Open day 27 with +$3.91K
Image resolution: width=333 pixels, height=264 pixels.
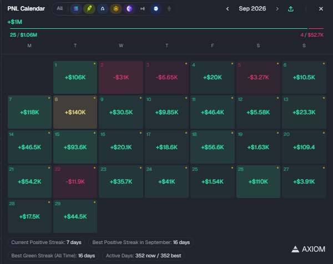pyautogui.click(x=304, y=182)
